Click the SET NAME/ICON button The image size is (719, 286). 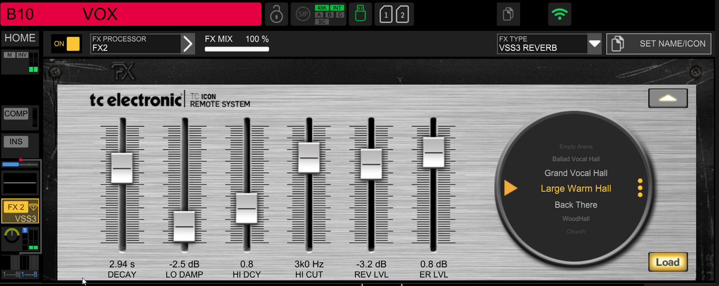pyautogui.click(x=659, y=44)
